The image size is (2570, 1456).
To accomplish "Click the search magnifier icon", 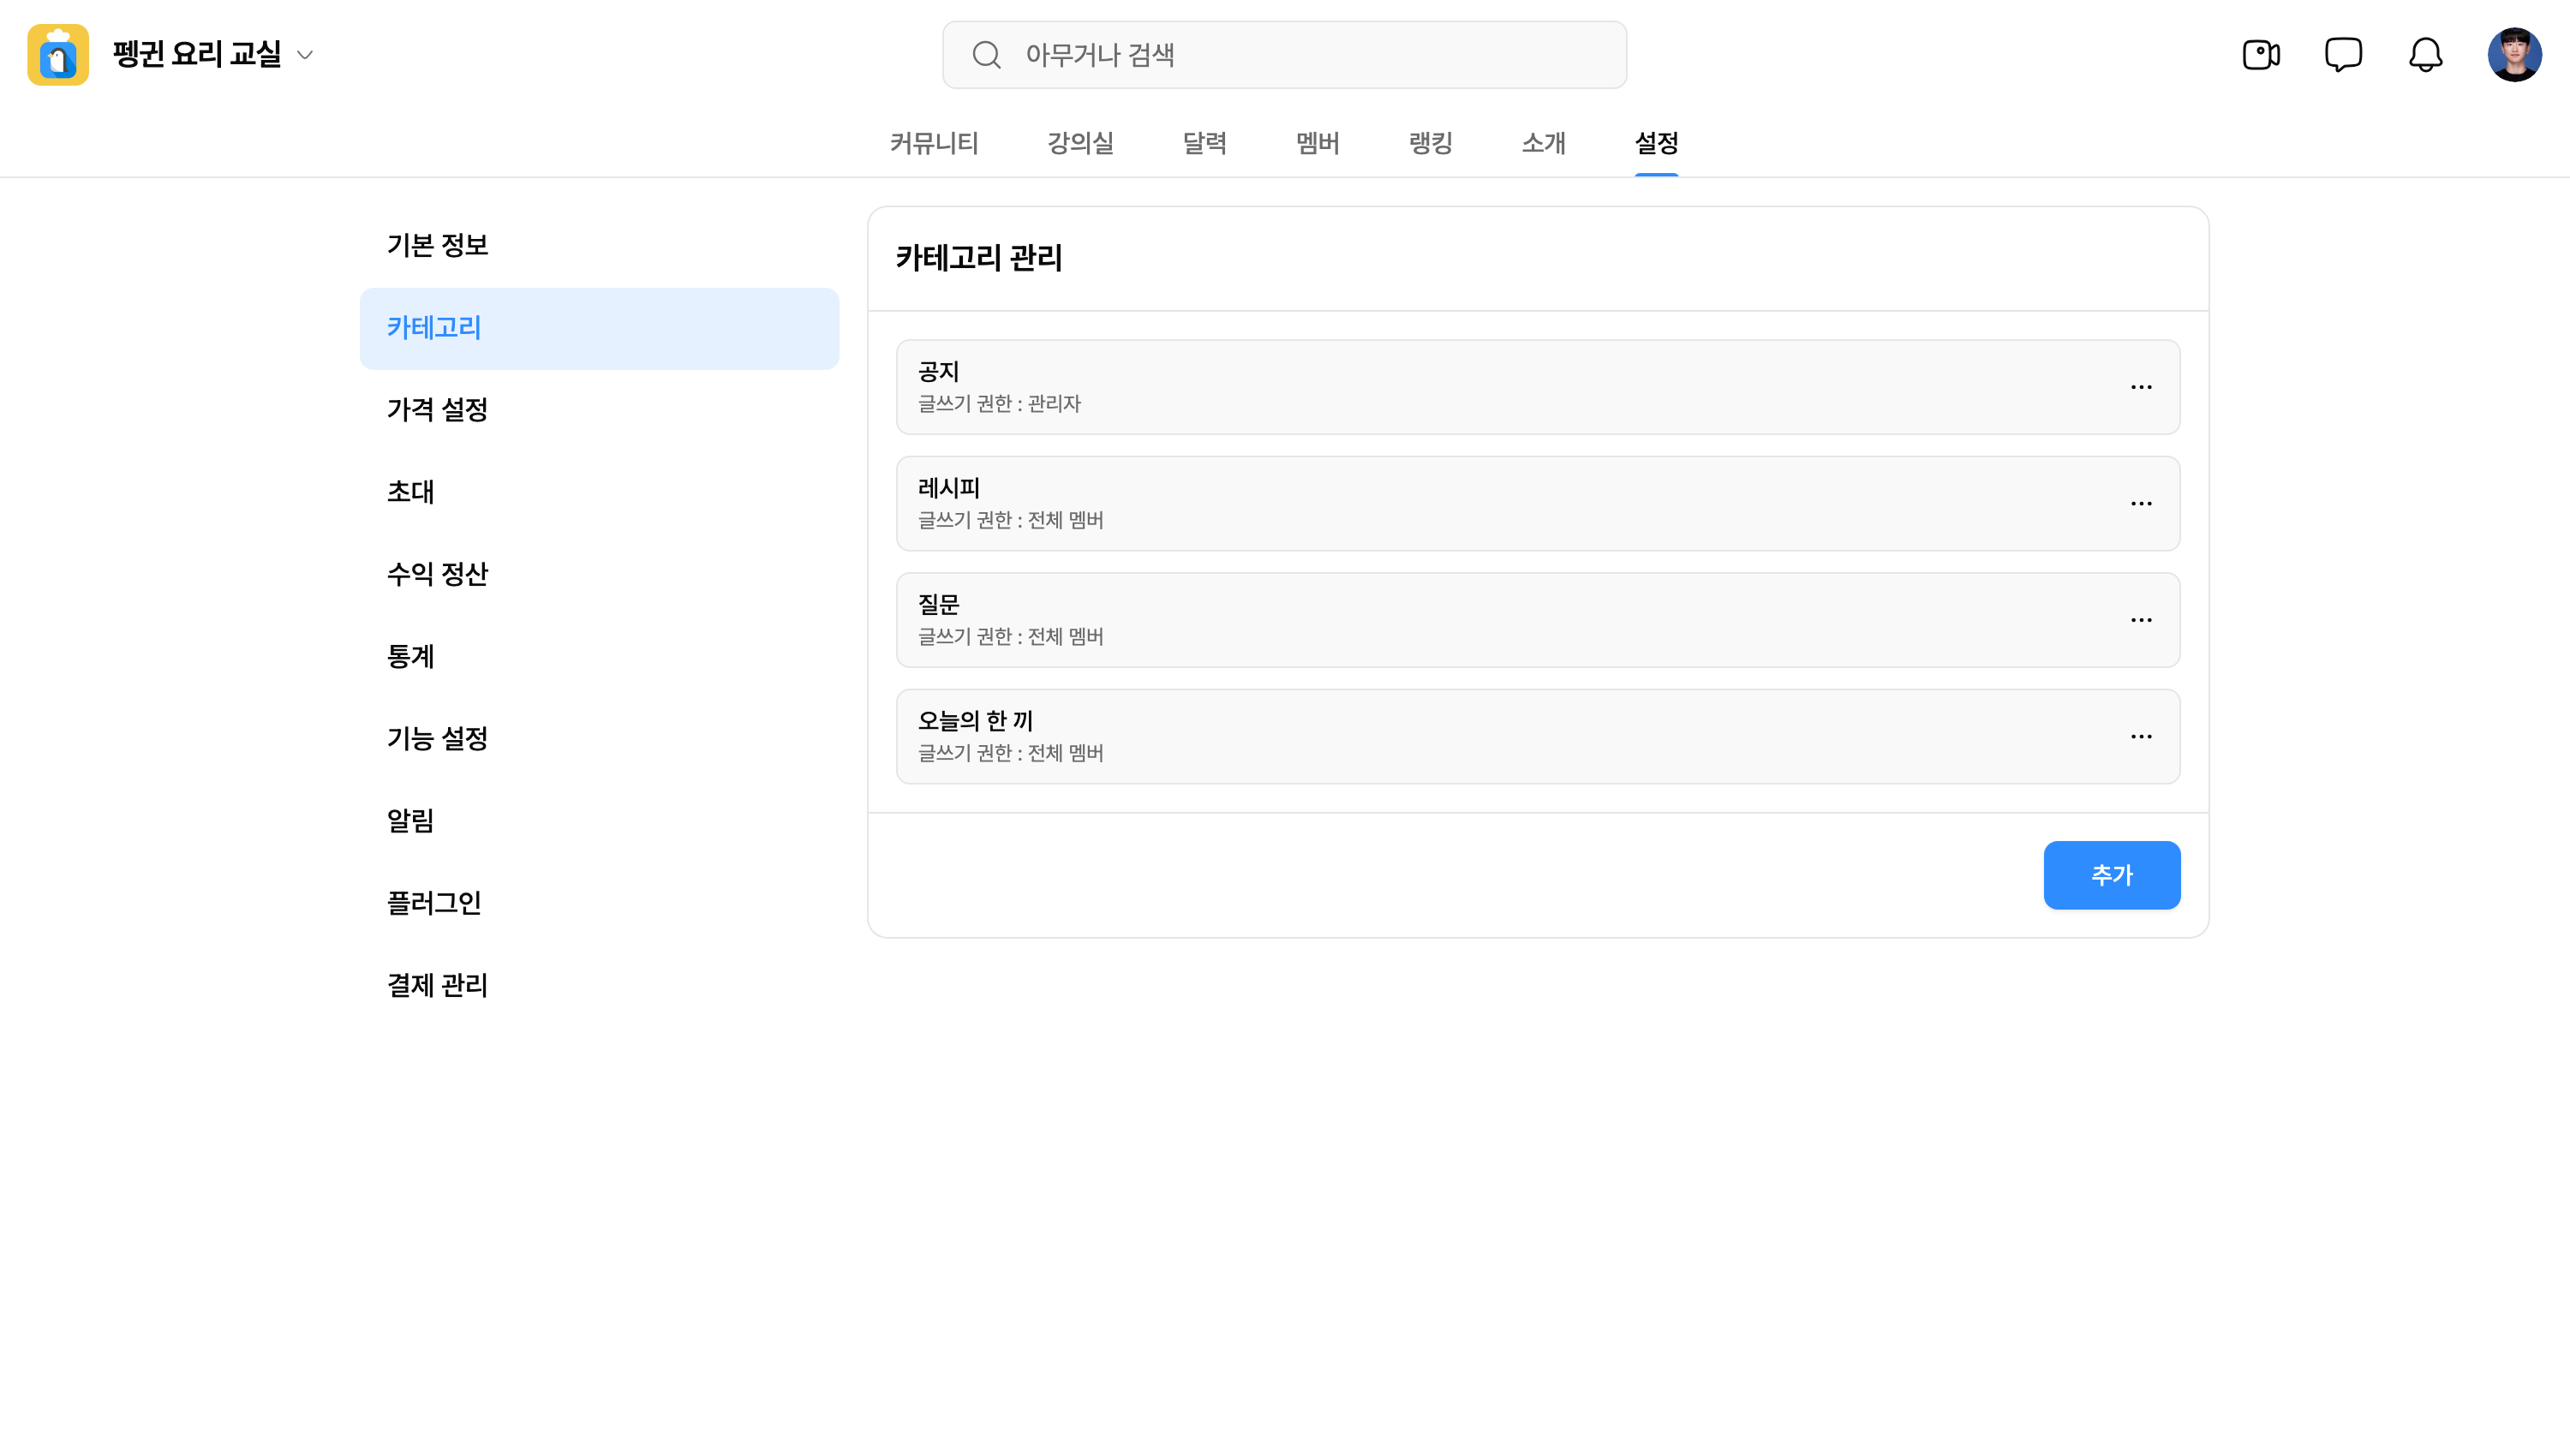I will tap(986, 55).
